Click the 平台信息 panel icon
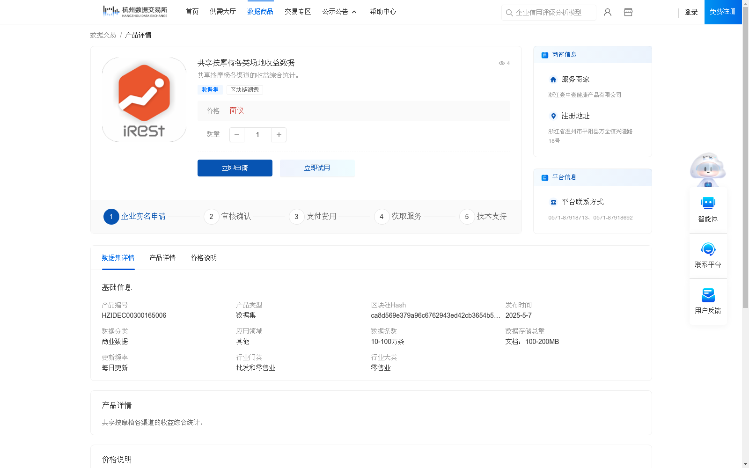The height and width of the screenshot is (468, 749). (545, 177)
